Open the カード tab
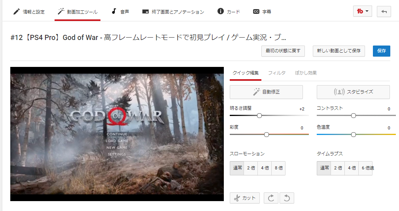The height and width of the screenshot is (211, 399). point(229,12)
